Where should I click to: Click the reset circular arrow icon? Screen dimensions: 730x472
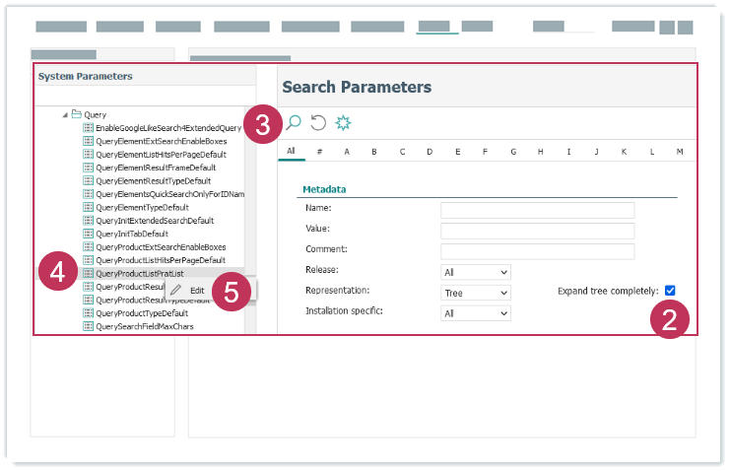318,123
